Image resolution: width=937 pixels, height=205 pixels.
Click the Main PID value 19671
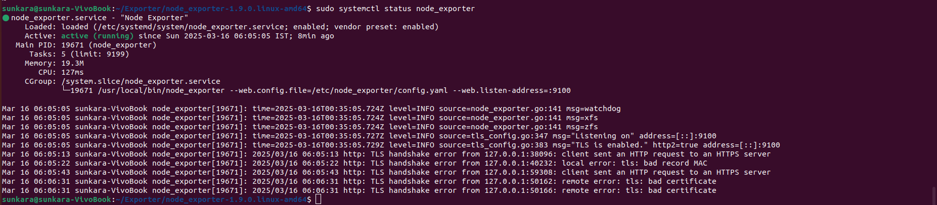tap(72, 45)
